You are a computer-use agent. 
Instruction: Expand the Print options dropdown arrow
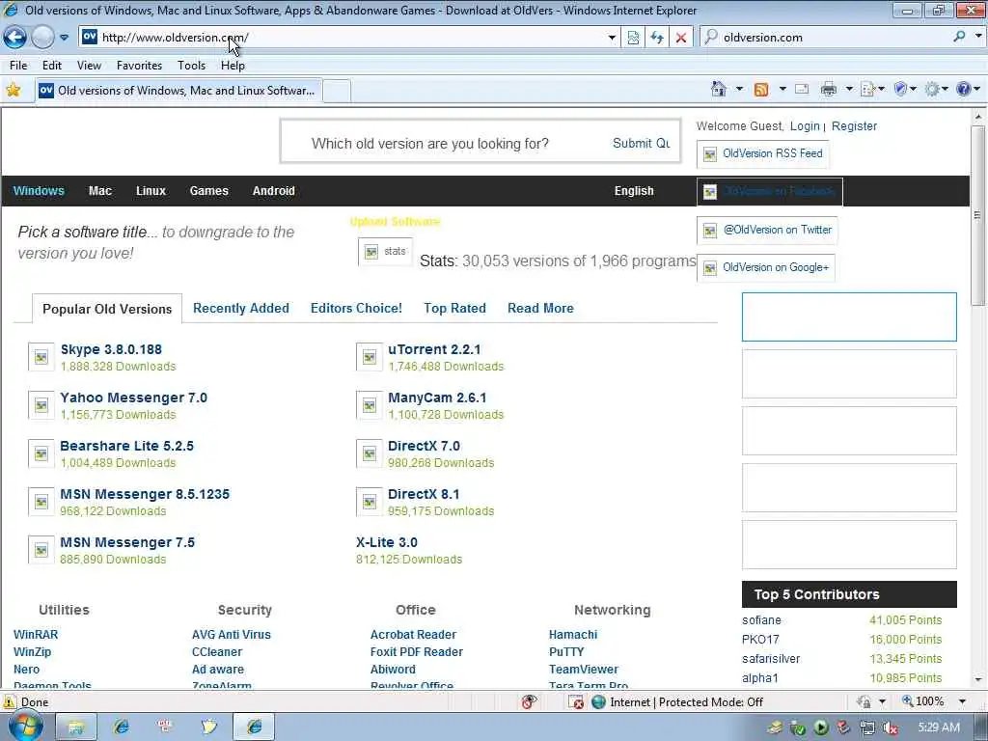pyautogui.click(x=849, y=90)
